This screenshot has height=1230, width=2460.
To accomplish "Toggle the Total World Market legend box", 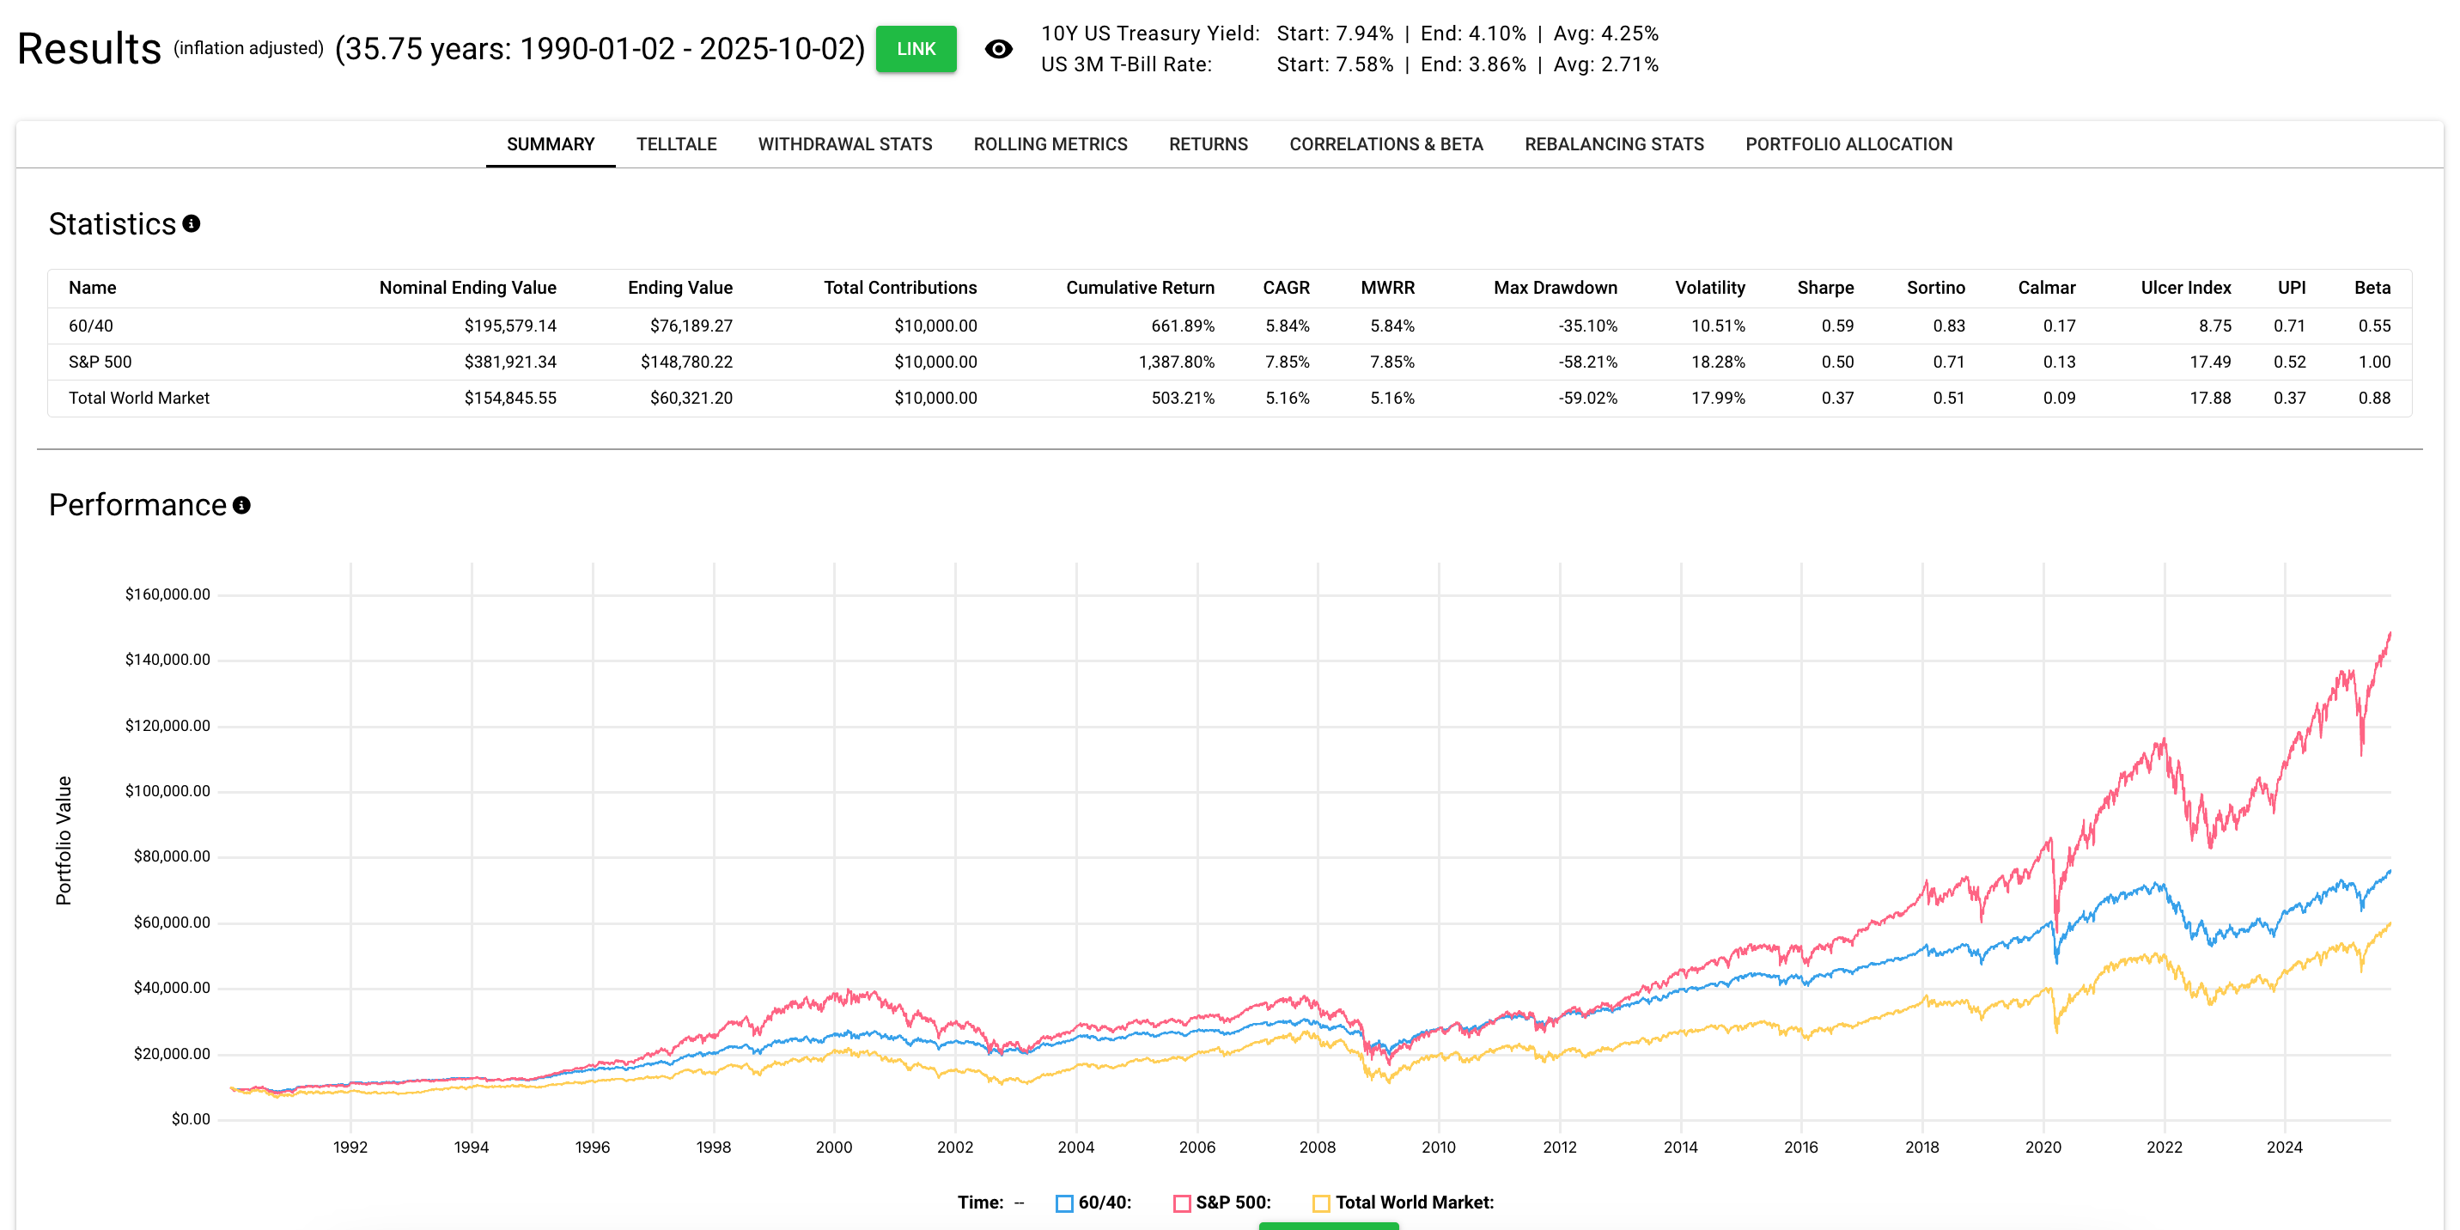I will tap(1321, 1203).
